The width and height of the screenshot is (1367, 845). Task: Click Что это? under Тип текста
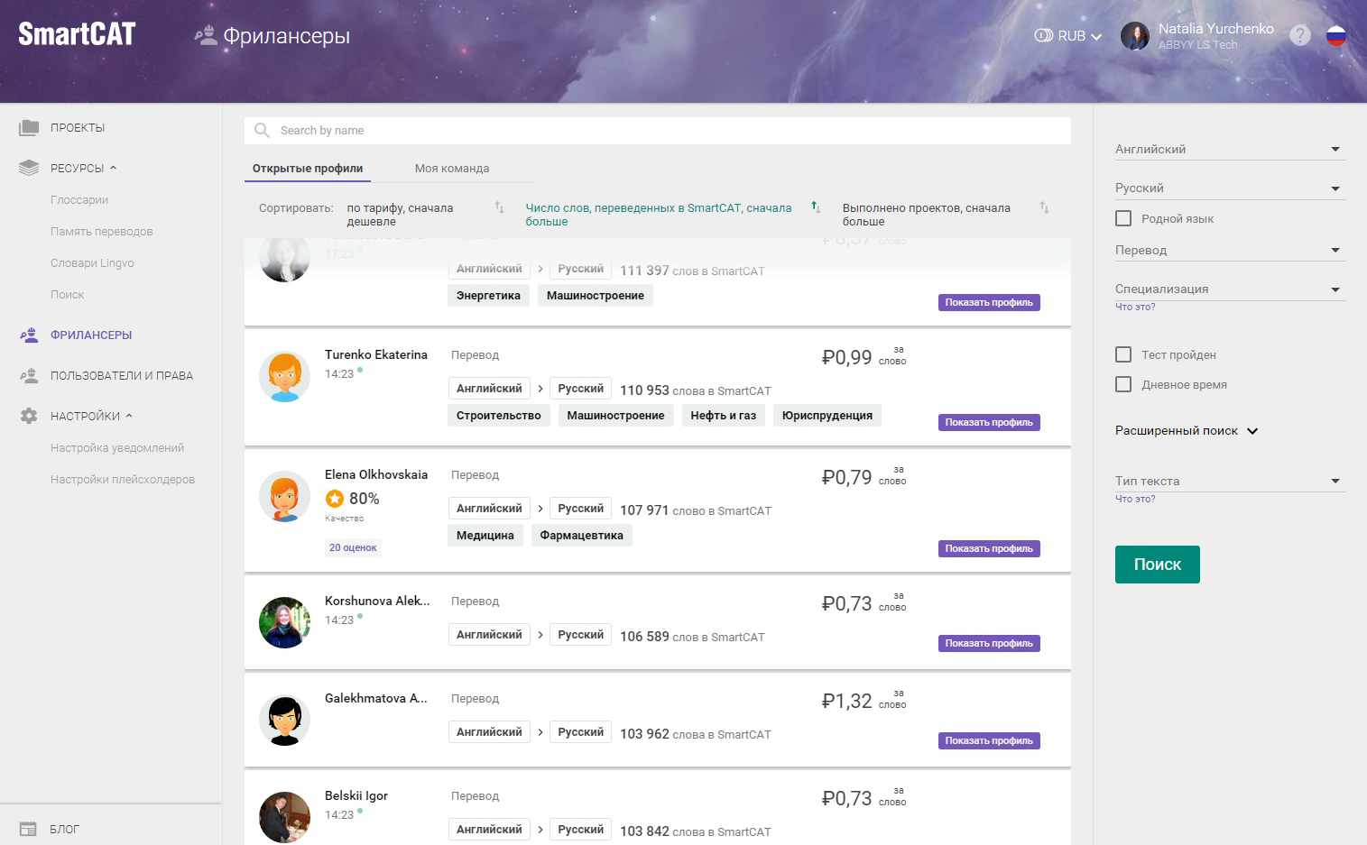click(1135, 499)
